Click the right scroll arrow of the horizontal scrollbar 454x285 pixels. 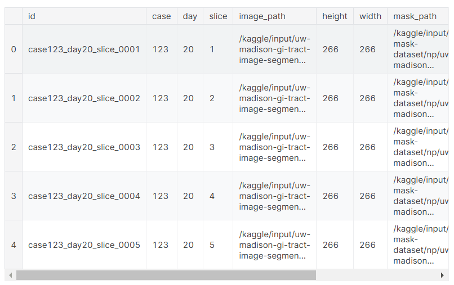(x=442, y=275)
